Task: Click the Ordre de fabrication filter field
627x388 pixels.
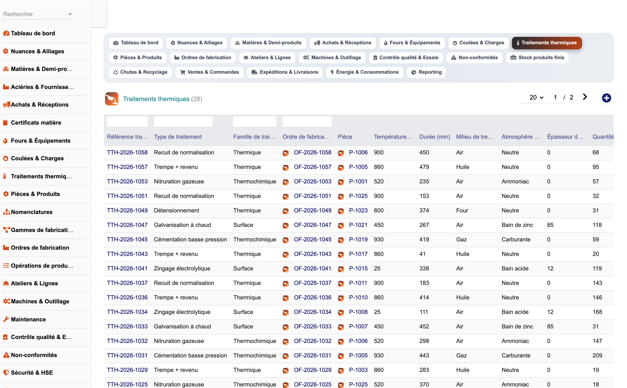Action: 307,121
